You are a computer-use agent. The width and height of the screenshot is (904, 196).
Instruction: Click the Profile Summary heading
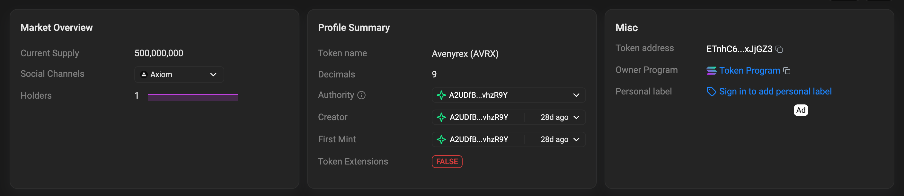click(x=354, y=28)
